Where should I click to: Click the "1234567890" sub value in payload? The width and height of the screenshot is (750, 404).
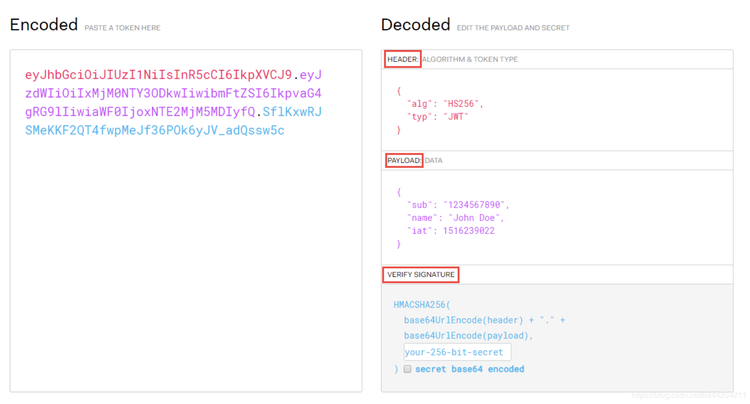pyautogui.click(x=474, y=205)
